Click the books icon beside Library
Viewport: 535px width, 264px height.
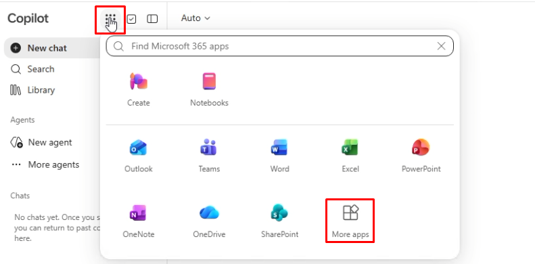pyautogui.click(x=16, y=90)
